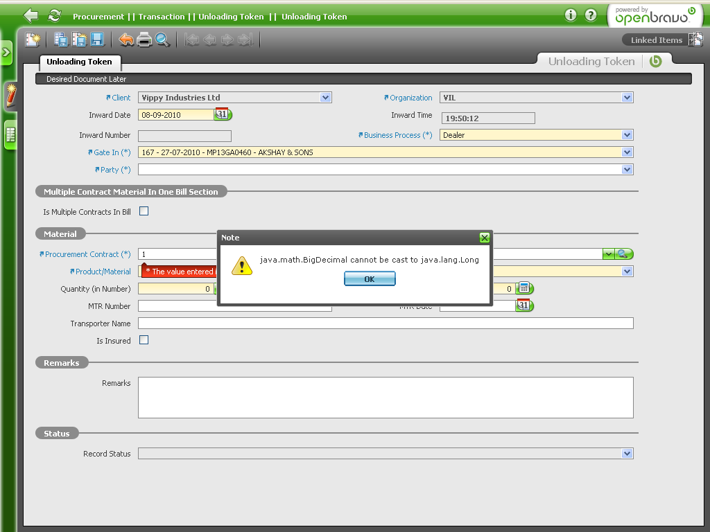Click the Procurement Contract search icon
710x532 pixels.
click(x=622, y=254)
